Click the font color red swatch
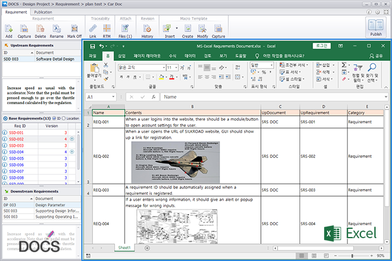 click(x=171, y=77)
